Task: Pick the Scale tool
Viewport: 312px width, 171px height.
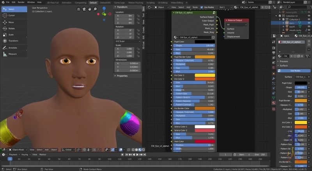Action: (x=12, y=35)
